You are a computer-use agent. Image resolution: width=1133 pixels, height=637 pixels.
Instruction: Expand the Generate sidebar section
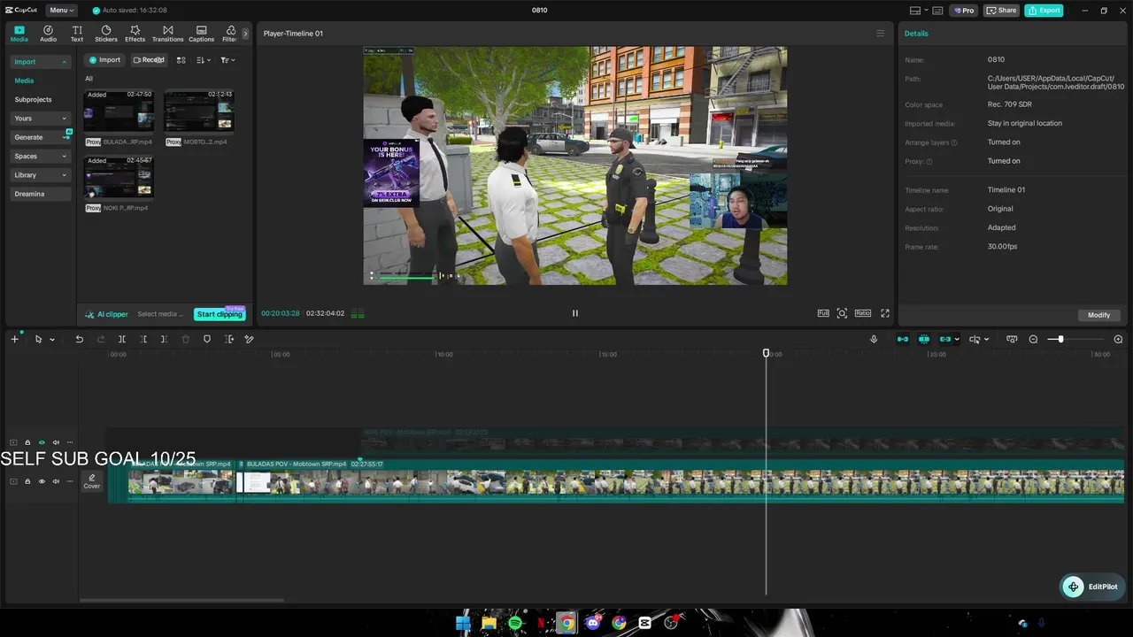40,137
